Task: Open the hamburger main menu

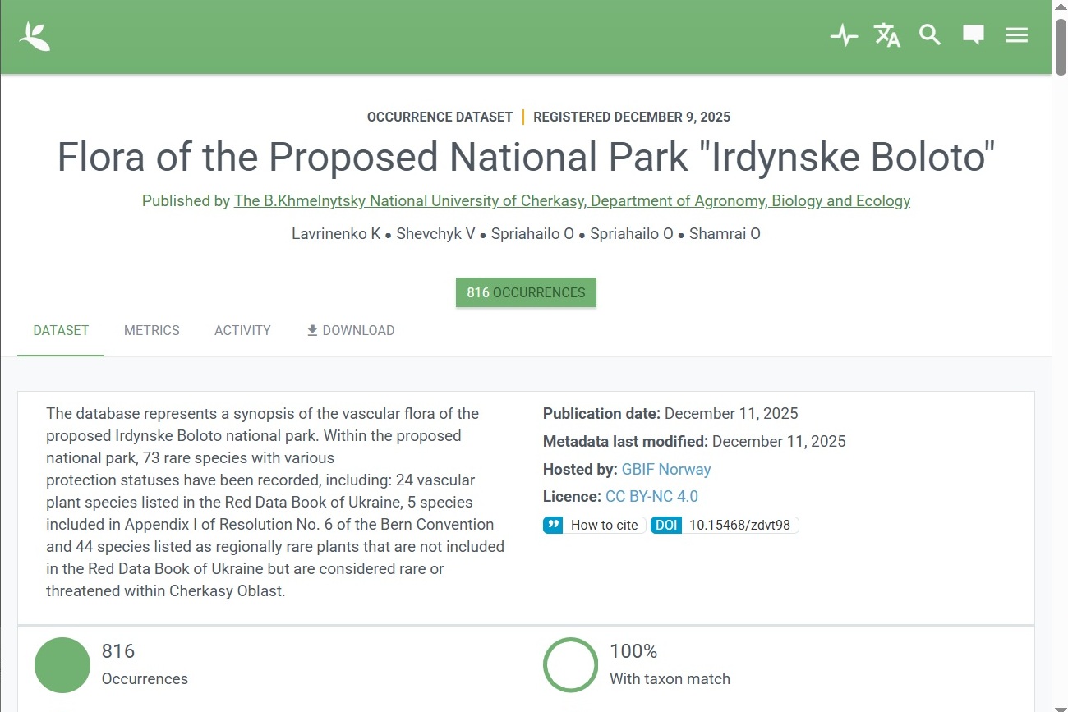Action: pyautogui.click(x=1016, y=35)
